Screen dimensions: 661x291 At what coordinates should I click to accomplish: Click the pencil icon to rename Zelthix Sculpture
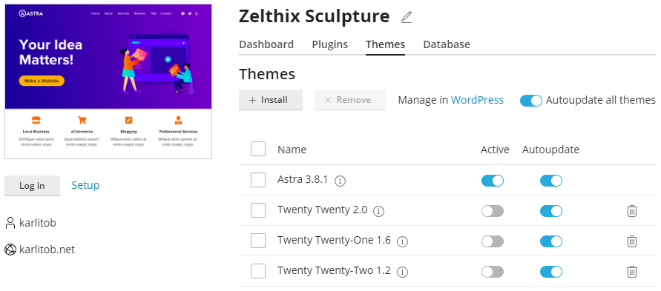406,17
